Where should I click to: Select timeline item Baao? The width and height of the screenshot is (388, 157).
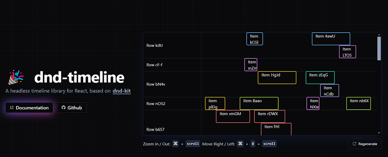coord(259,104)
